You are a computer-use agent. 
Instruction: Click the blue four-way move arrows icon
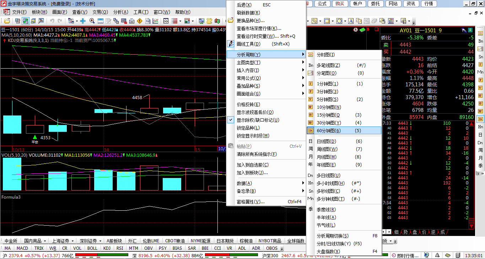click(83, 21)
